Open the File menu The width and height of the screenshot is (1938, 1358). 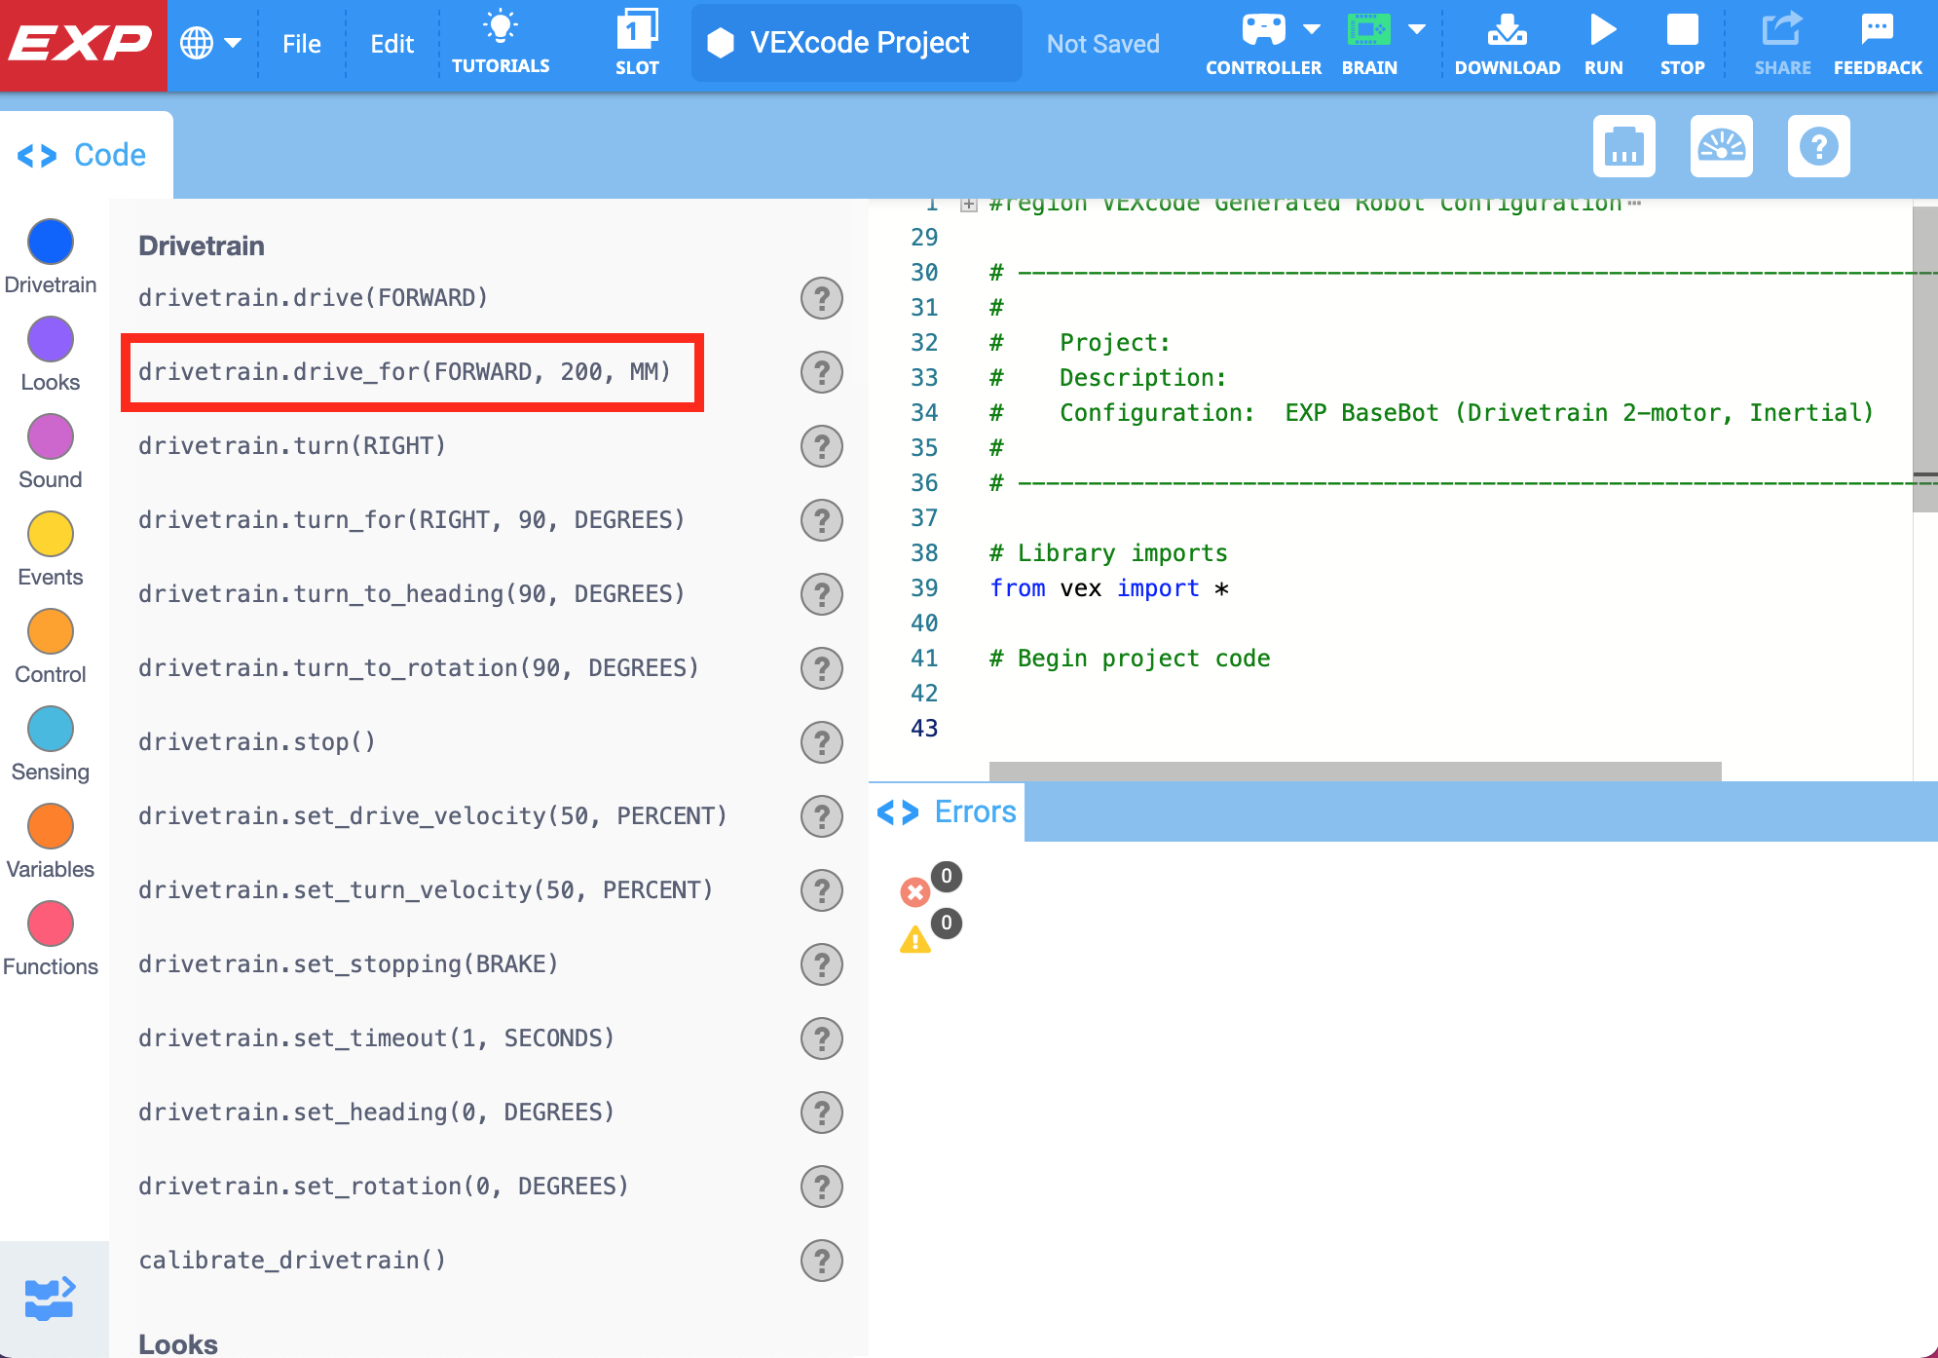pyautogui.click(x=302, y=43)
